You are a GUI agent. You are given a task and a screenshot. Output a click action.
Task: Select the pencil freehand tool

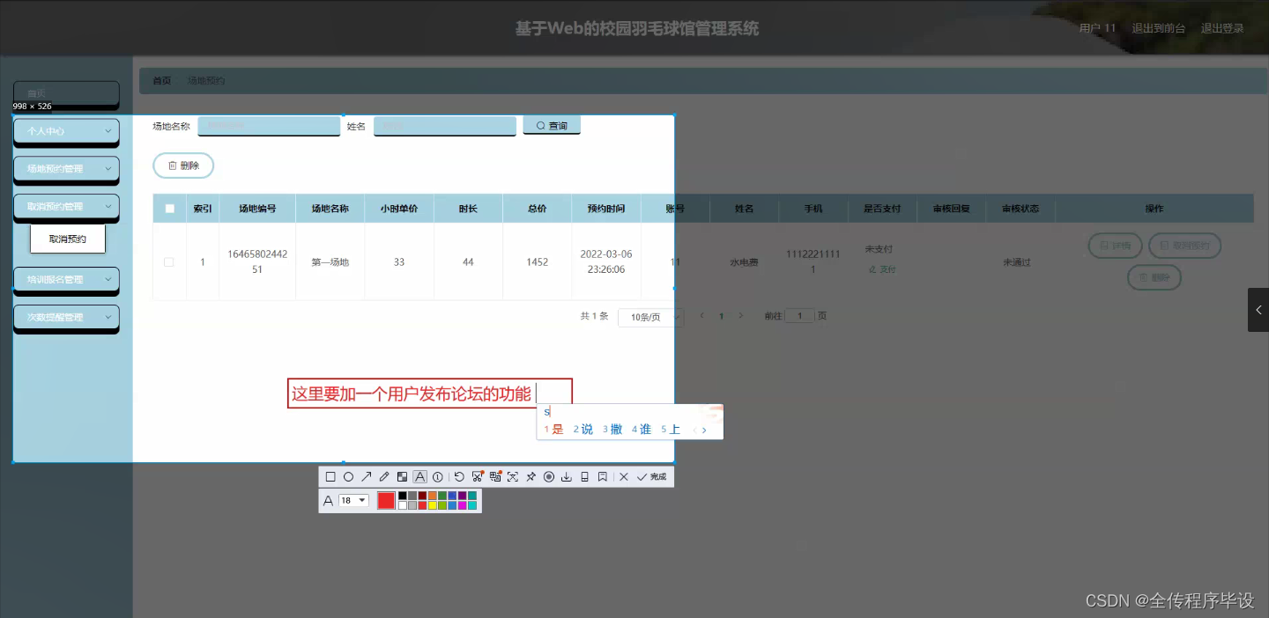click(384, 476)
